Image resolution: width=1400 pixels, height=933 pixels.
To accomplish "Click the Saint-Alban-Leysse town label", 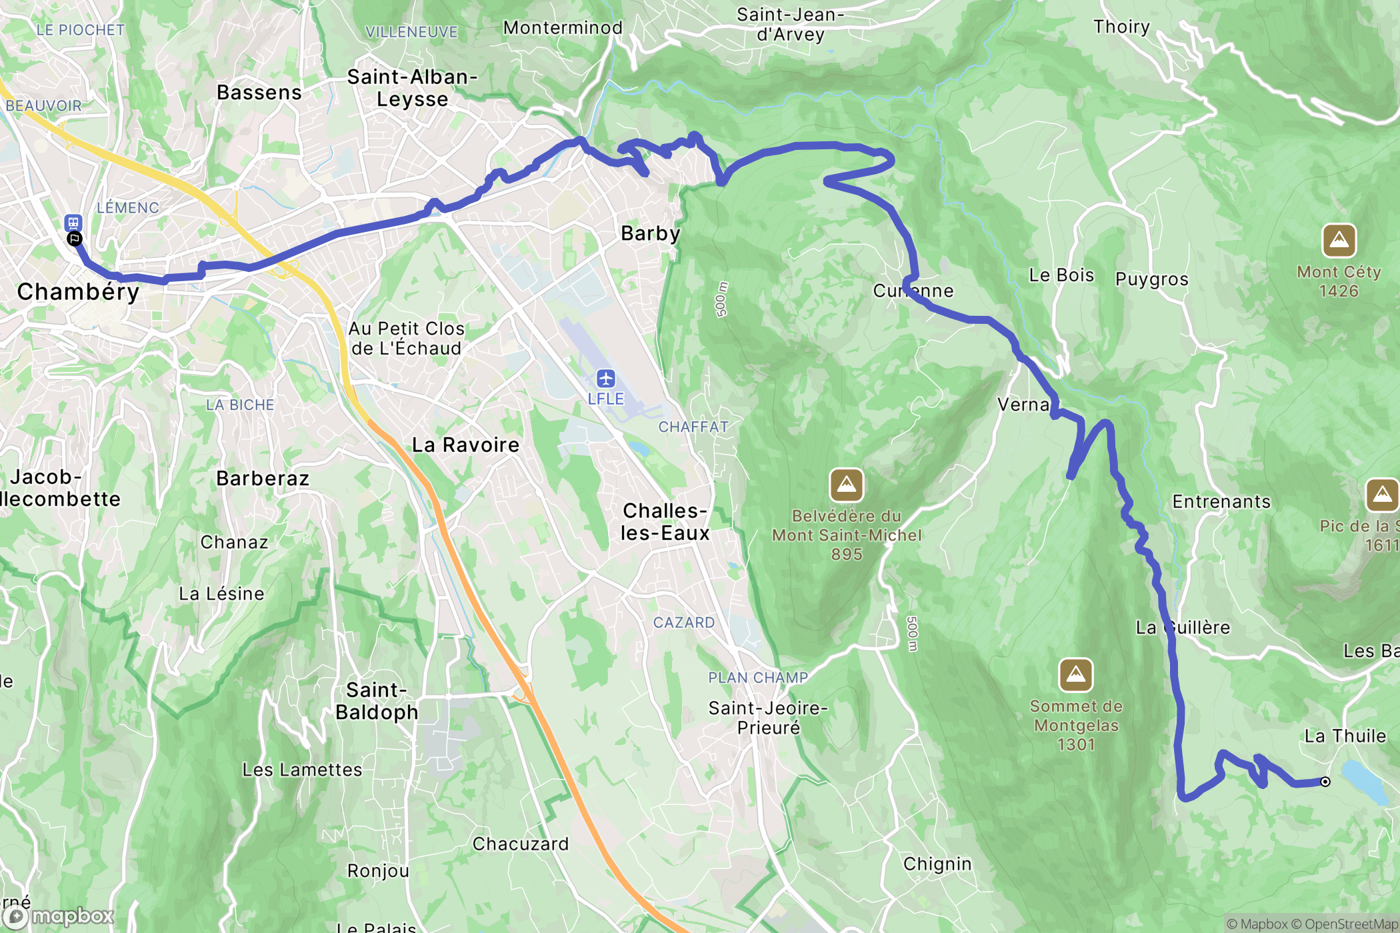I will click(x=412, y=88).
